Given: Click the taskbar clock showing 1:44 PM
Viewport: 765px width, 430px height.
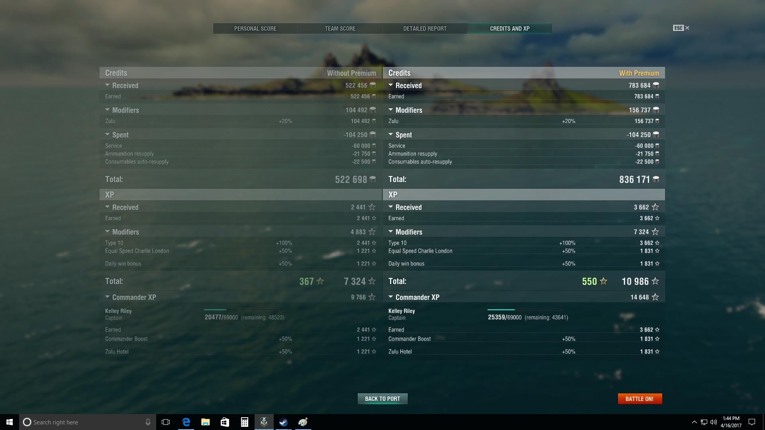Looking at the screenshot, I should [731, 422].
